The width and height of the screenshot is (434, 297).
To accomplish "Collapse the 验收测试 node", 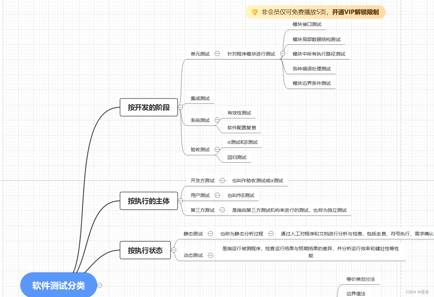I will pyautogui.click(x=217, y=149).
